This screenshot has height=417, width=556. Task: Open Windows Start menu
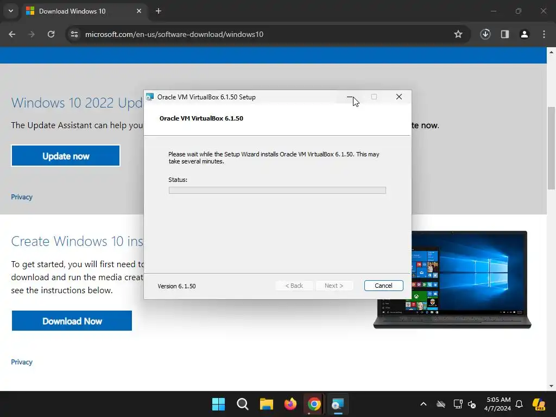(218, 404)
